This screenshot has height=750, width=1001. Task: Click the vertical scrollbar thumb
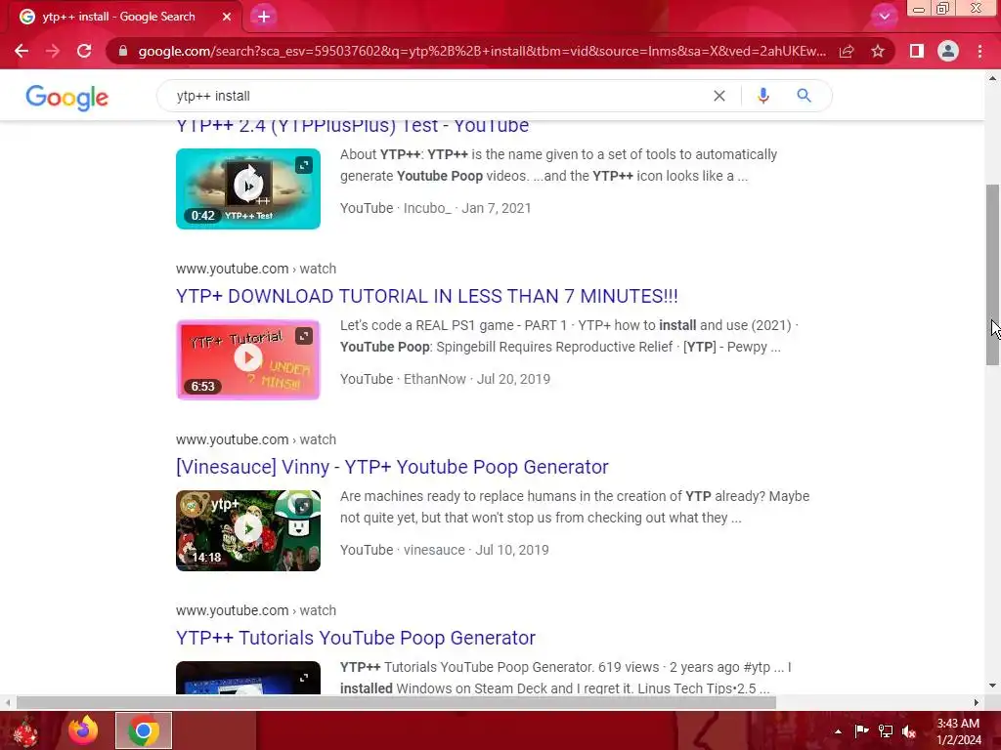pos(992,274)
